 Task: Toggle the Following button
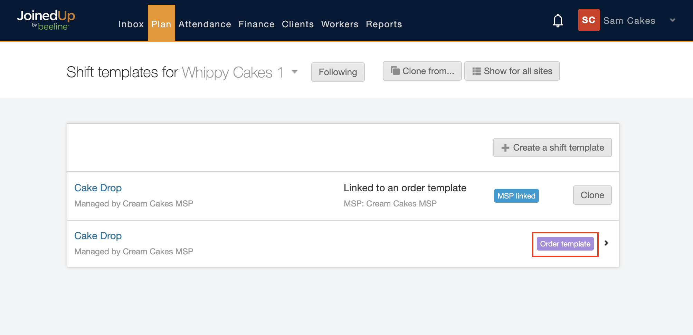(x=338, y=72)
